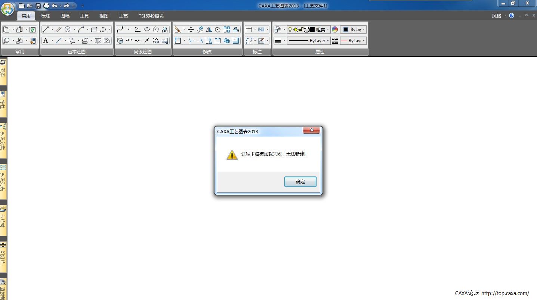Click the Save icon in quick access toolbar

click(x=38, y=6)
